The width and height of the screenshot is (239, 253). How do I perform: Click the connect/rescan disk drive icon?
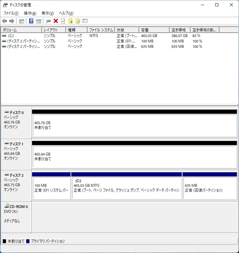click(48, 21)
